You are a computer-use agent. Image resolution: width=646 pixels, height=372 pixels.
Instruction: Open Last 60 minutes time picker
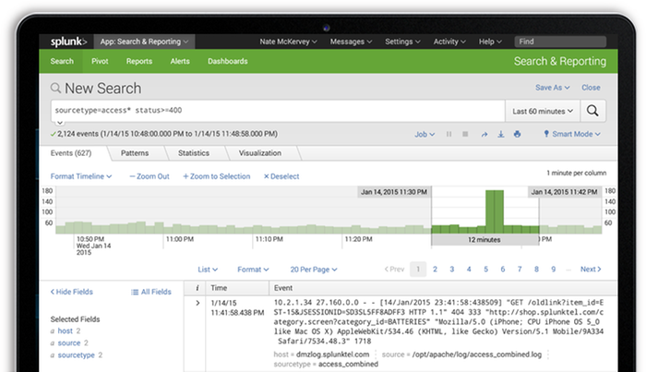coord(543,111)
